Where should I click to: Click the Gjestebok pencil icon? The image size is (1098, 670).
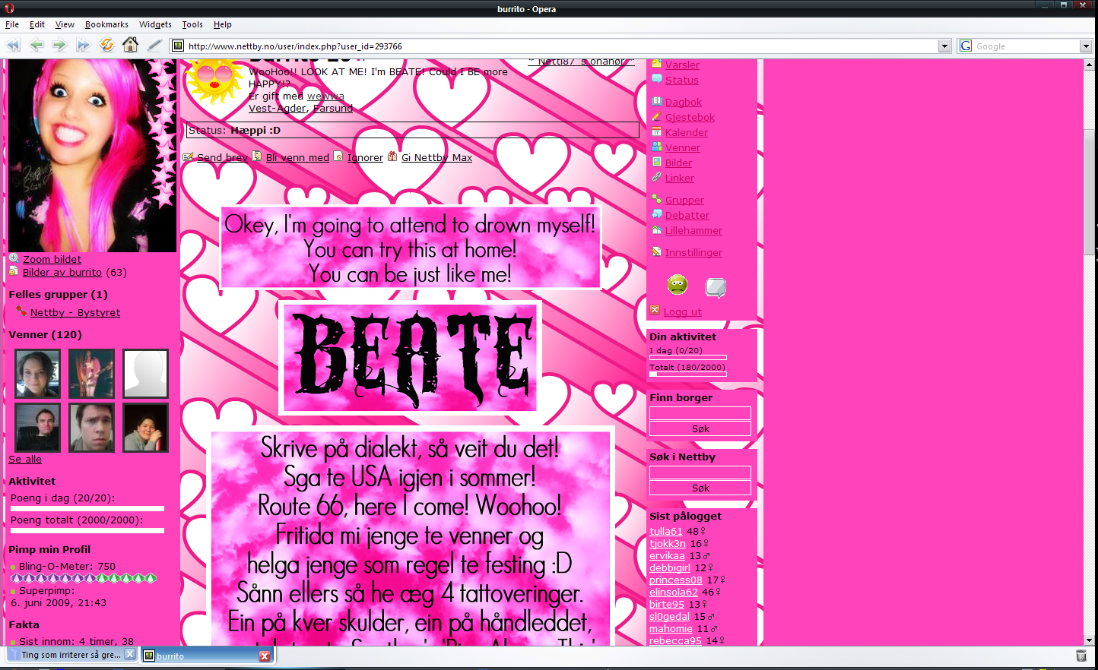657,116
